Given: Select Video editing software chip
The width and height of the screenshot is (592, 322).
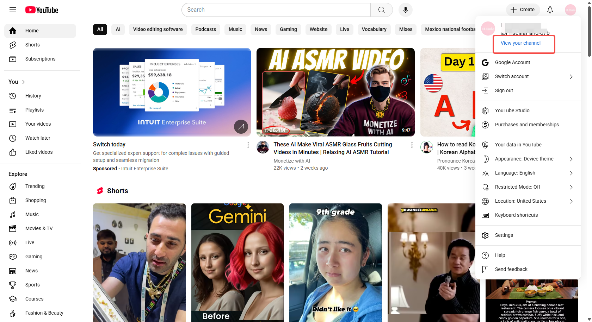Looking at the screenshot, I should (x=158, y=29).
